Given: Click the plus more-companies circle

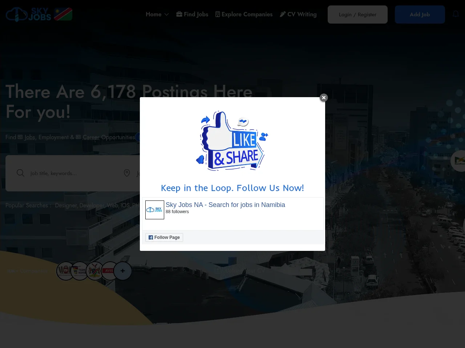Looking at the screenshot, I should [x=123, y=271].
